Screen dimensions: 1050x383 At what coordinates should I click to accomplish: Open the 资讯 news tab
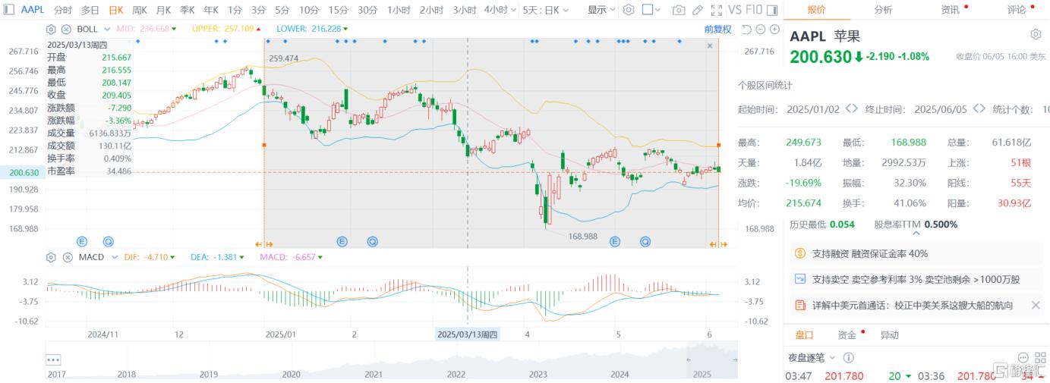point(950,10)
